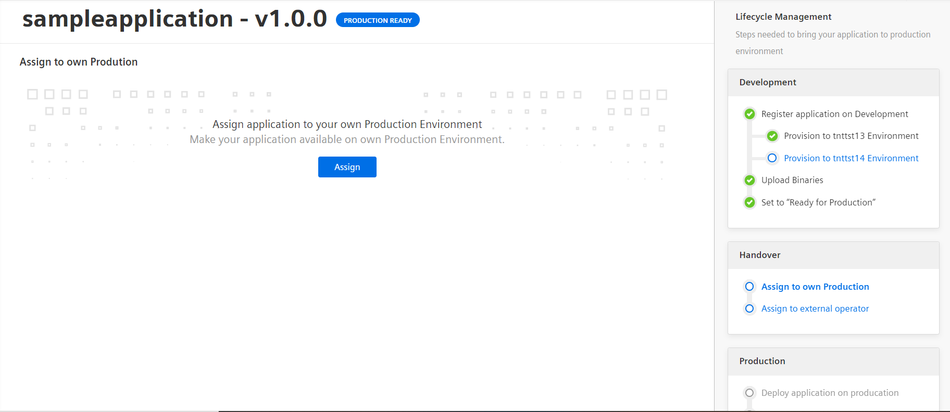Click Deploy application on producation text
This screenshot has height=412, width=950.
[x=830, y=393]
